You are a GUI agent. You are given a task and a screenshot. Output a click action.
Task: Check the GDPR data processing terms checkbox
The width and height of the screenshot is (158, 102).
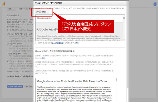click(36, 43)
